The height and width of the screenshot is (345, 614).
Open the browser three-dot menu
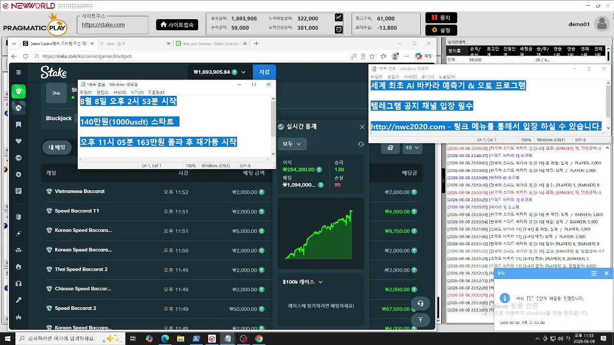pyautogui.click(x=406, y=56)
